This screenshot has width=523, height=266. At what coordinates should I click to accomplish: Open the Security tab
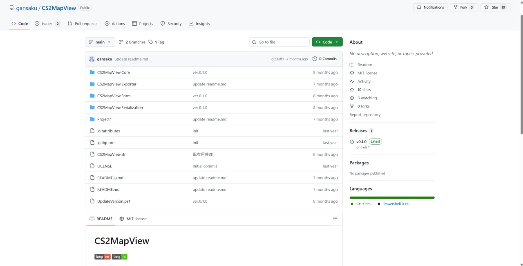pos(171,24)
